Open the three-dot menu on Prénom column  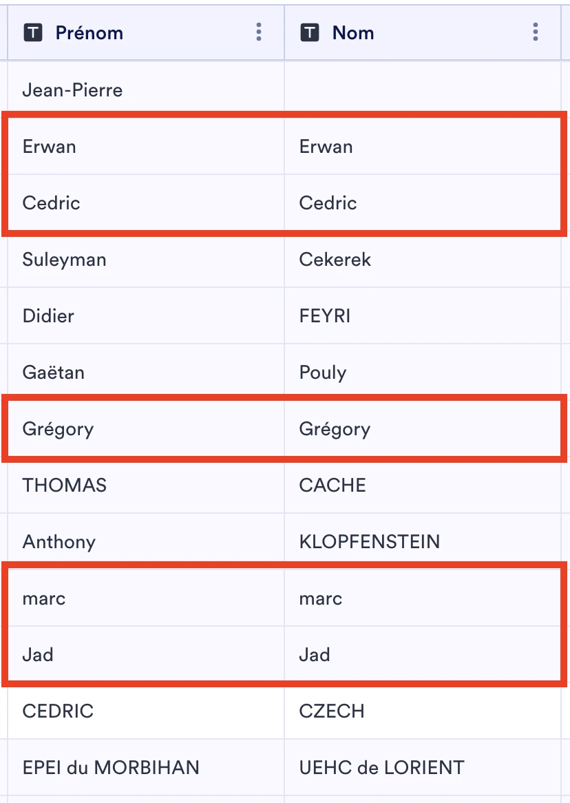click(x=259, y=32)
